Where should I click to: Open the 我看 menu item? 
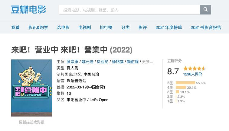15,27
